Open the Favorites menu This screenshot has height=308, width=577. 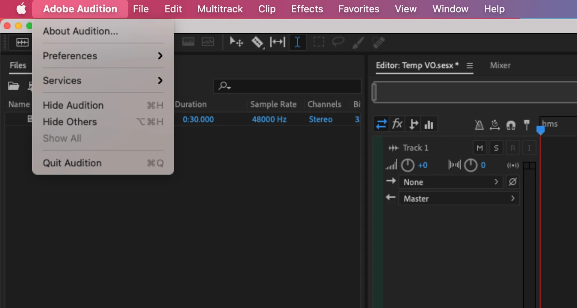(x=359, y=9)
